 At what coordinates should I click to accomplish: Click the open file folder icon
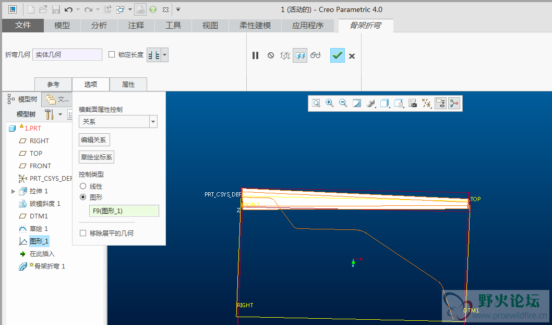pyautogui.click(x=43, y=9)
